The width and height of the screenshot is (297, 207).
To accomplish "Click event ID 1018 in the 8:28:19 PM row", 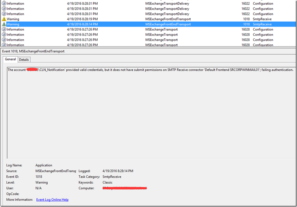I will (x=246, y=19).
